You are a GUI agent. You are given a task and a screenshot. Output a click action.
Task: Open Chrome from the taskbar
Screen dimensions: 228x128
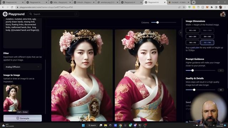(120, 125)
